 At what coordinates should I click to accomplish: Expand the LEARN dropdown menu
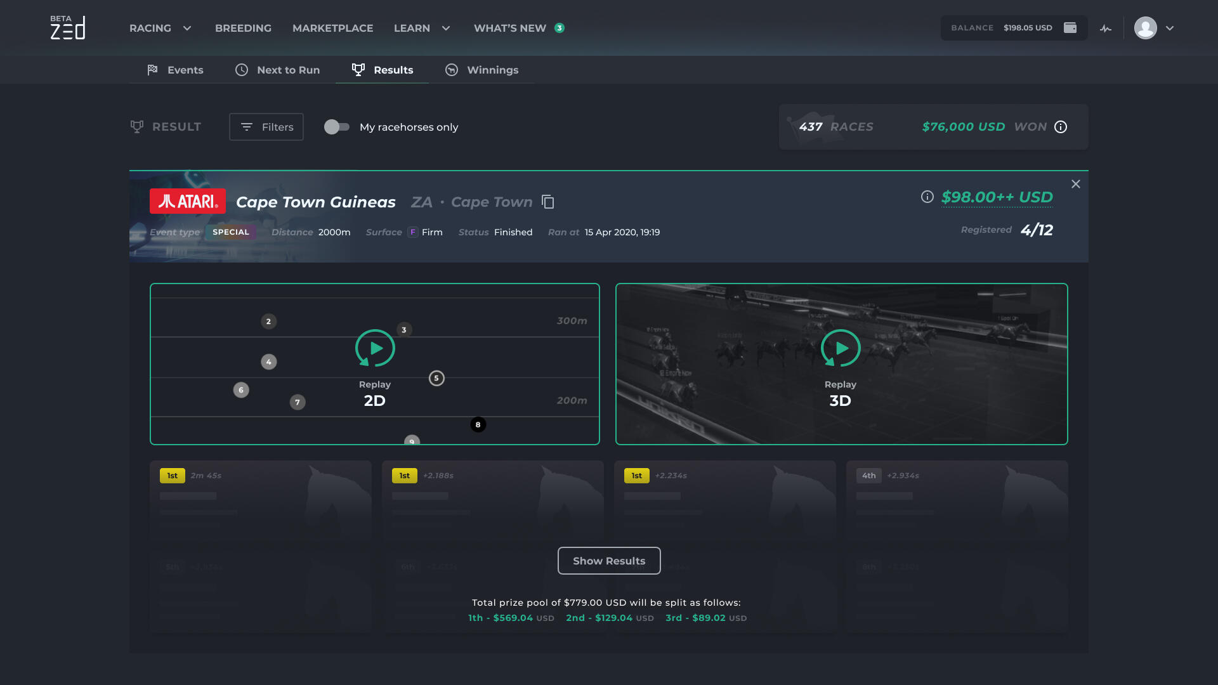tap(446, 28)
